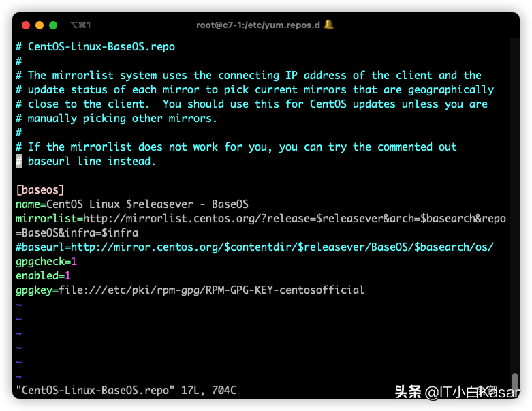Image resolution: width=532 pixels, height=411 pixels.
Task: Click the mirrorlist.centos.org URL line
Action: click(x=260, y=218)
